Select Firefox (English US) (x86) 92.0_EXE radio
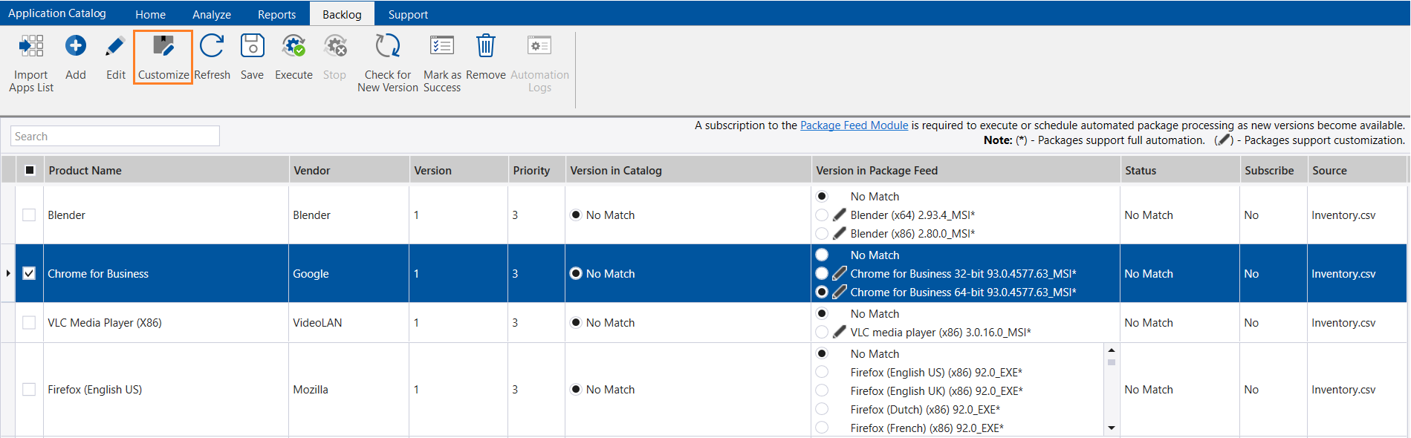The width and height of the screenshot is (1411, 438). [822, 372]
